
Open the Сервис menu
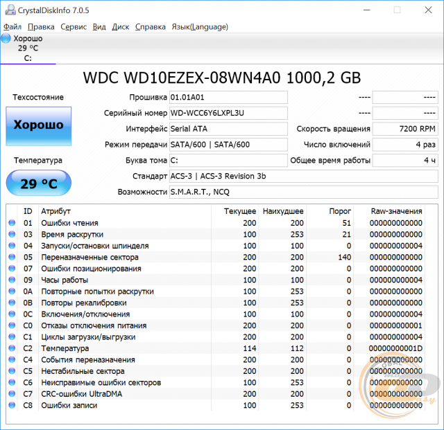tap(74, 27)
